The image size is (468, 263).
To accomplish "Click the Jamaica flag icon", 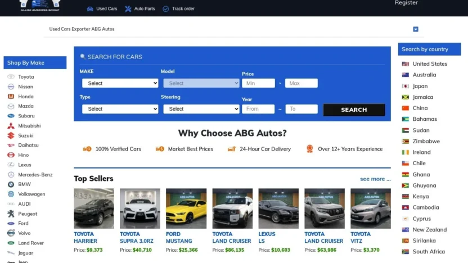I will [x=406, y=97].
